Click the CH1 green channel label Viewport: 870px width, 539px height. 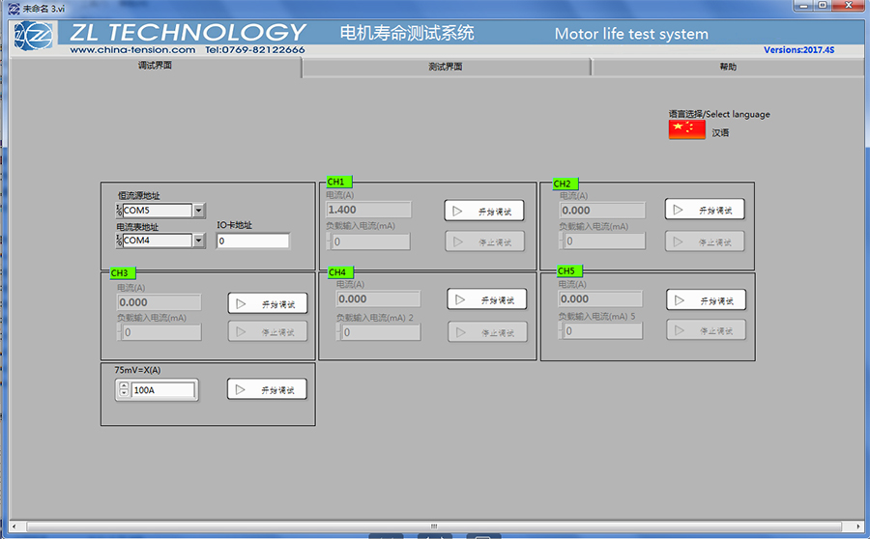337,182
